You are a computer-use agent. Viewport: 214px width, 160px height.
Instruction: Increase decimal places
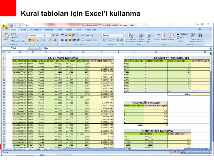[118, 40]
